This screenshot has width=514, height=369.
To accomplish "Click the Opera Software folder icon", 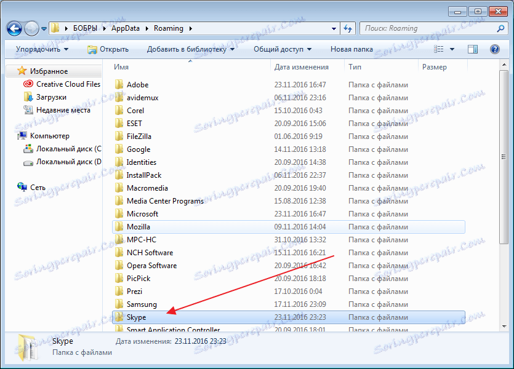I will click(x=119, y=266).
